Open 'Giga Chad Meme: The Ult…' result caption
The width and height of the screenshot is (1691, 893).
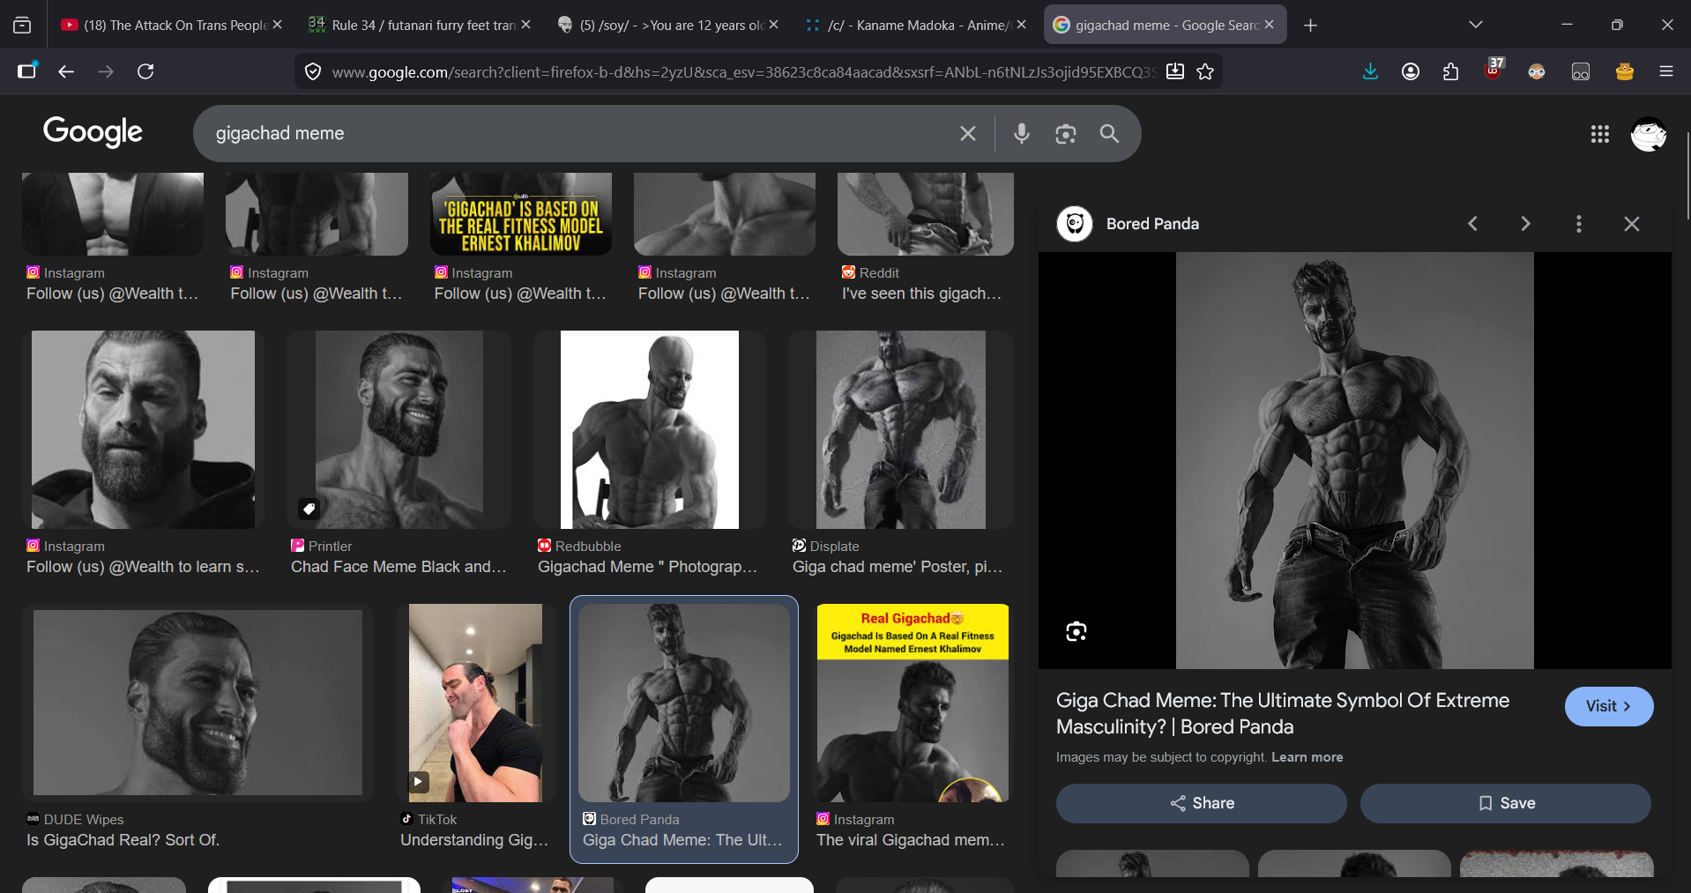(682, 840)
